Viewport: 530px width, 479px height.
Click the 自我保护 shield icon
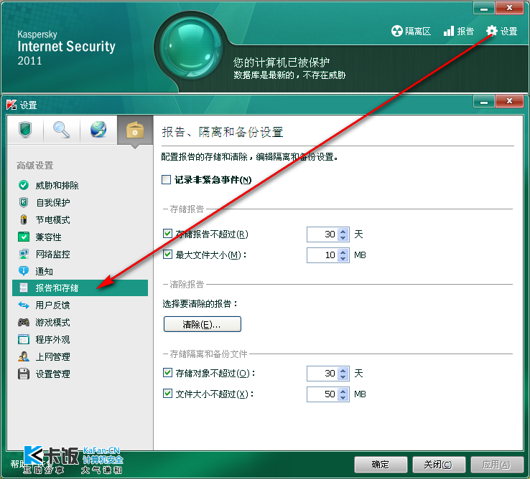click(23, 202)
